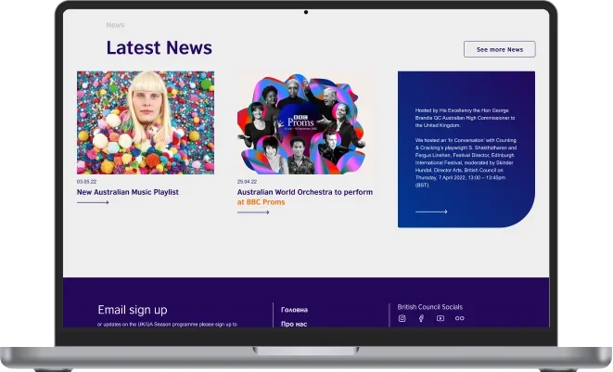Visit the YouTube channel icon
The height and width of the screenshot is (372, 613).
[x=441, y=318]
